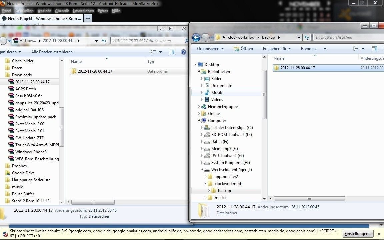This screenshot has height=240, width=384.
Task: Click the backup breadcrumb segment in the address bar
Action: (268, 37)
